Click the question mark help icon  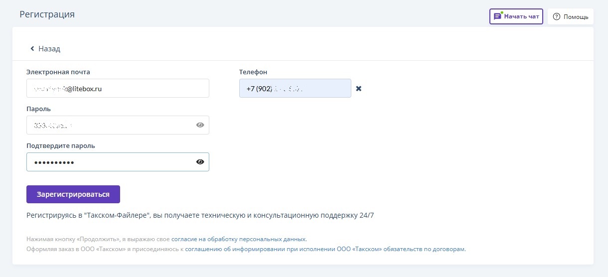[x=557, y=16]
